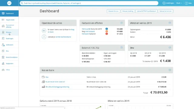Click the Dashboard icon in the sidebar
This screenshot has width=194, height=109.
point(3,13)
